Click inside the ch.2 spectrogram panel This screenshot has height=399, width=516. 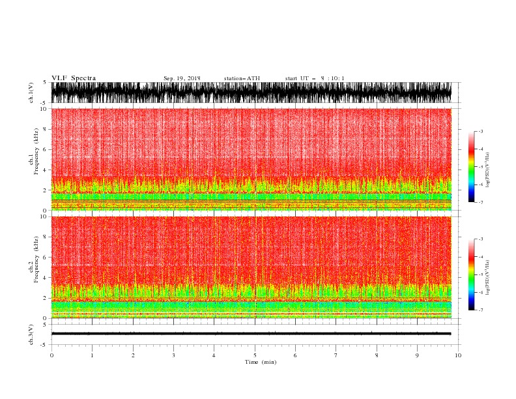251,267
